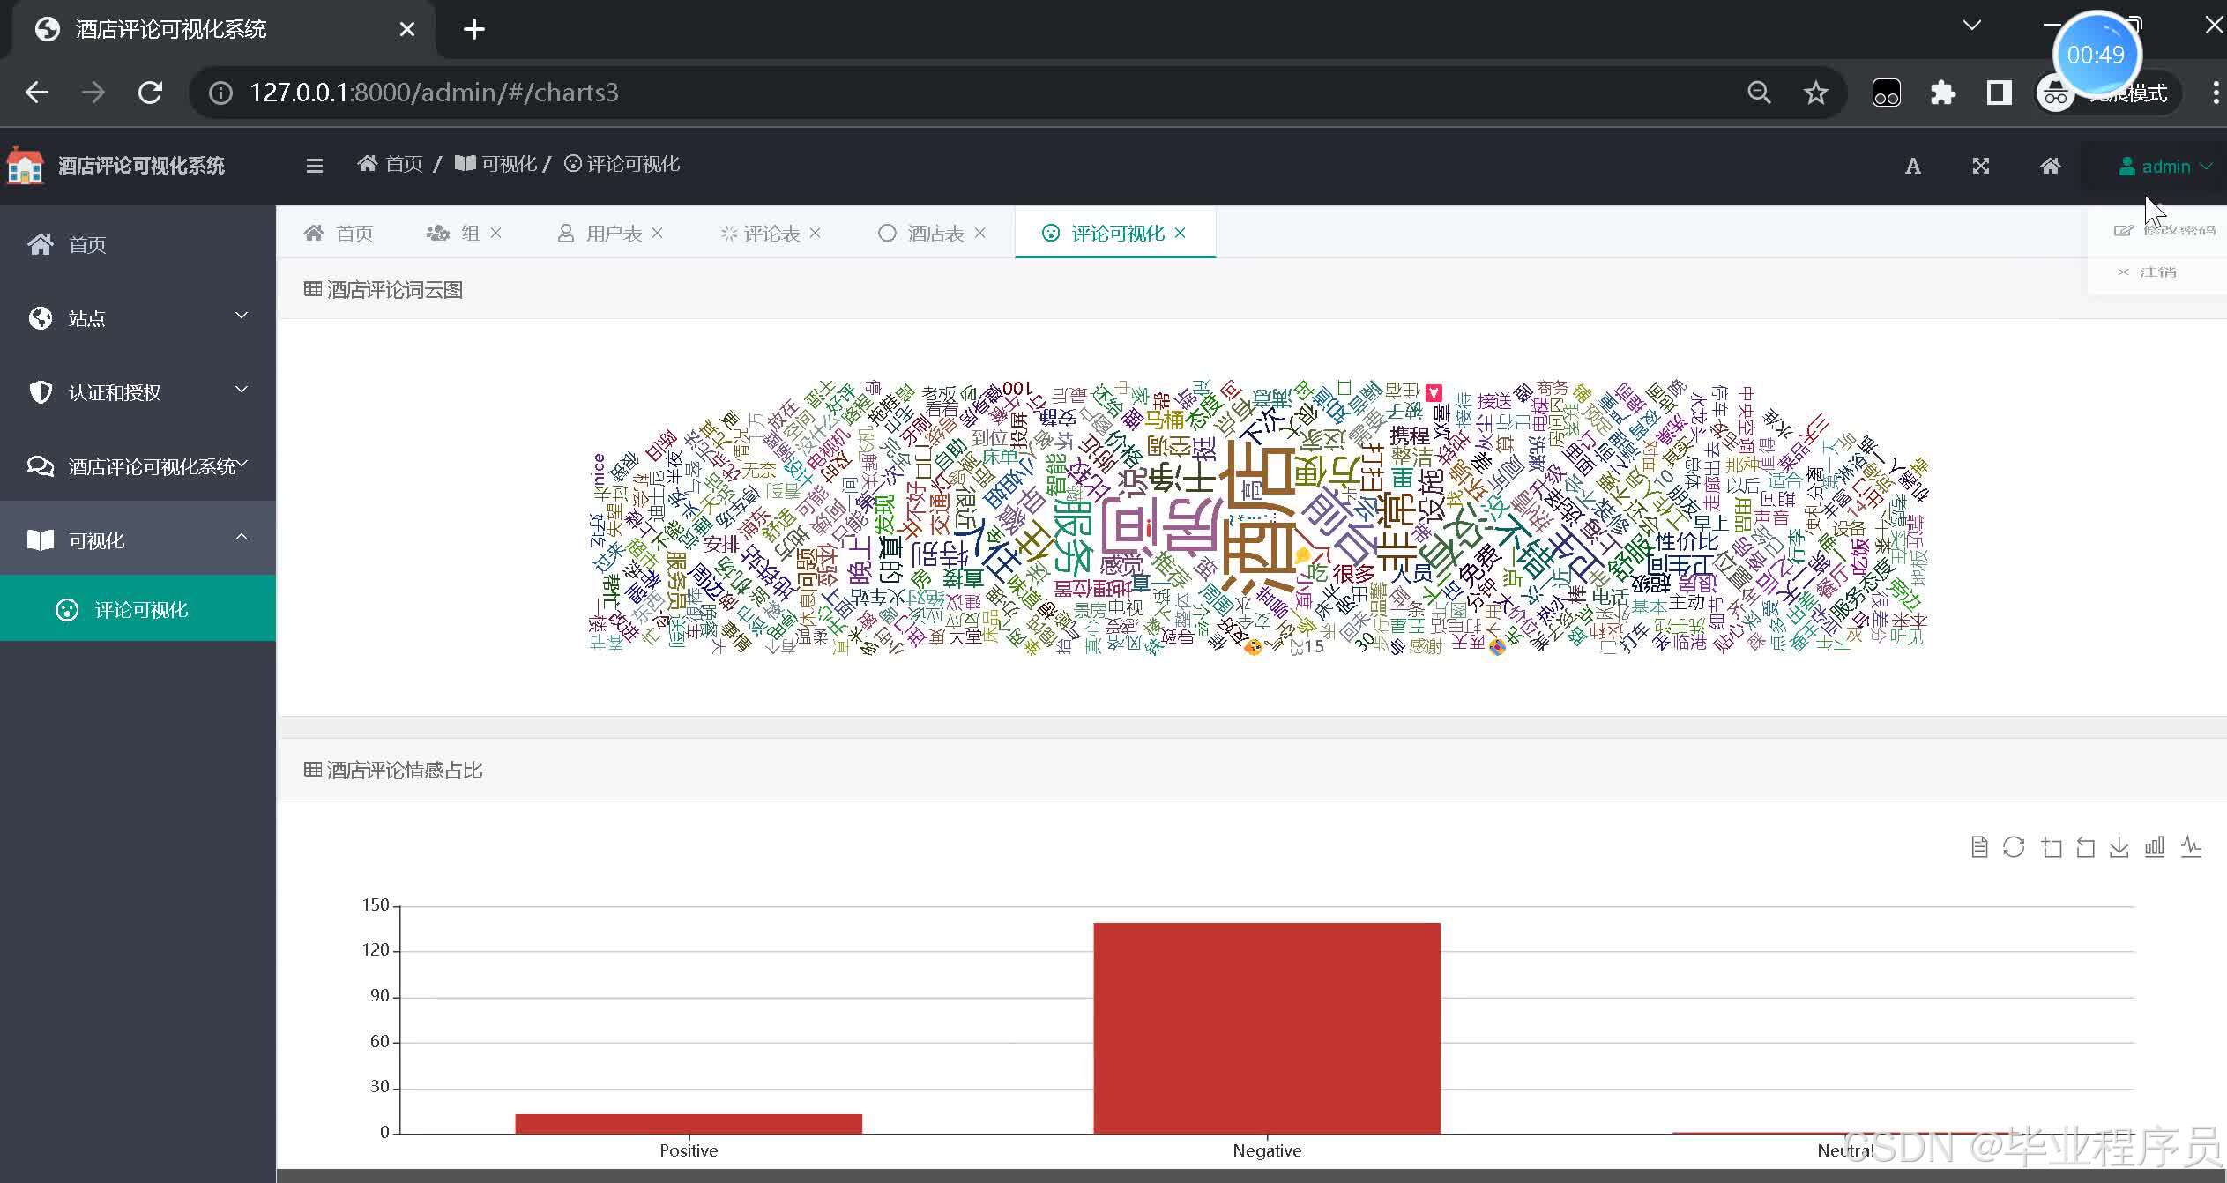Open the admin user dropdown

tap(2164, 166)
